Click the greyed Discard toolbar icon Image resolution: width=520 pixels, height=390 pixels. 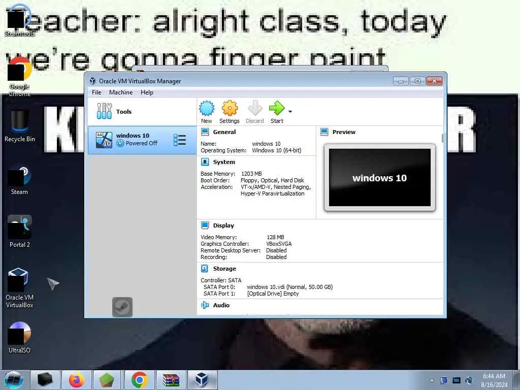pos(255,112)
